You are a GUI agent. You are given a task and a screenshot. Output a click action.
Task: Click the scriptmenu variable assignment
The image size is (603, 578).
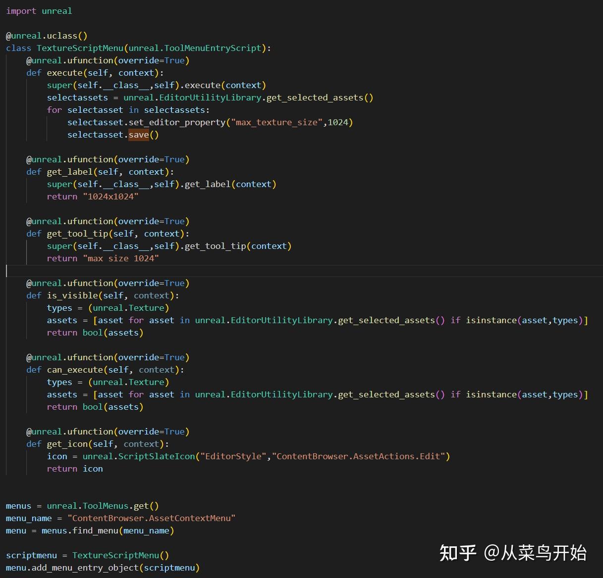[x=31, y=555]
